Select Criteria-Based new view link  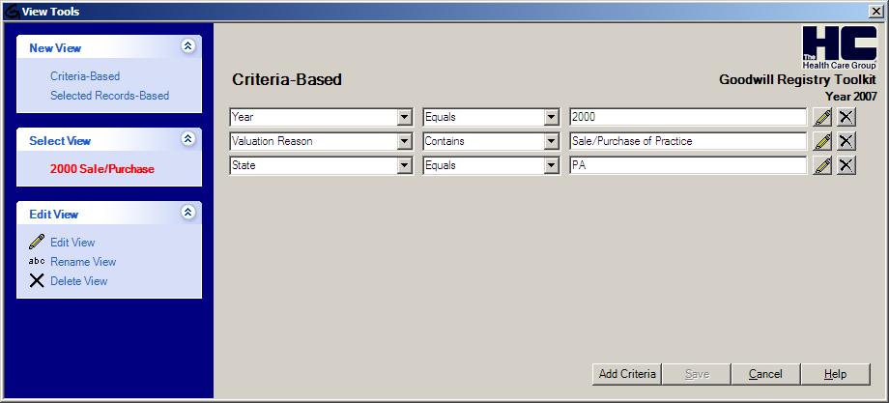[x=85, y=76]
